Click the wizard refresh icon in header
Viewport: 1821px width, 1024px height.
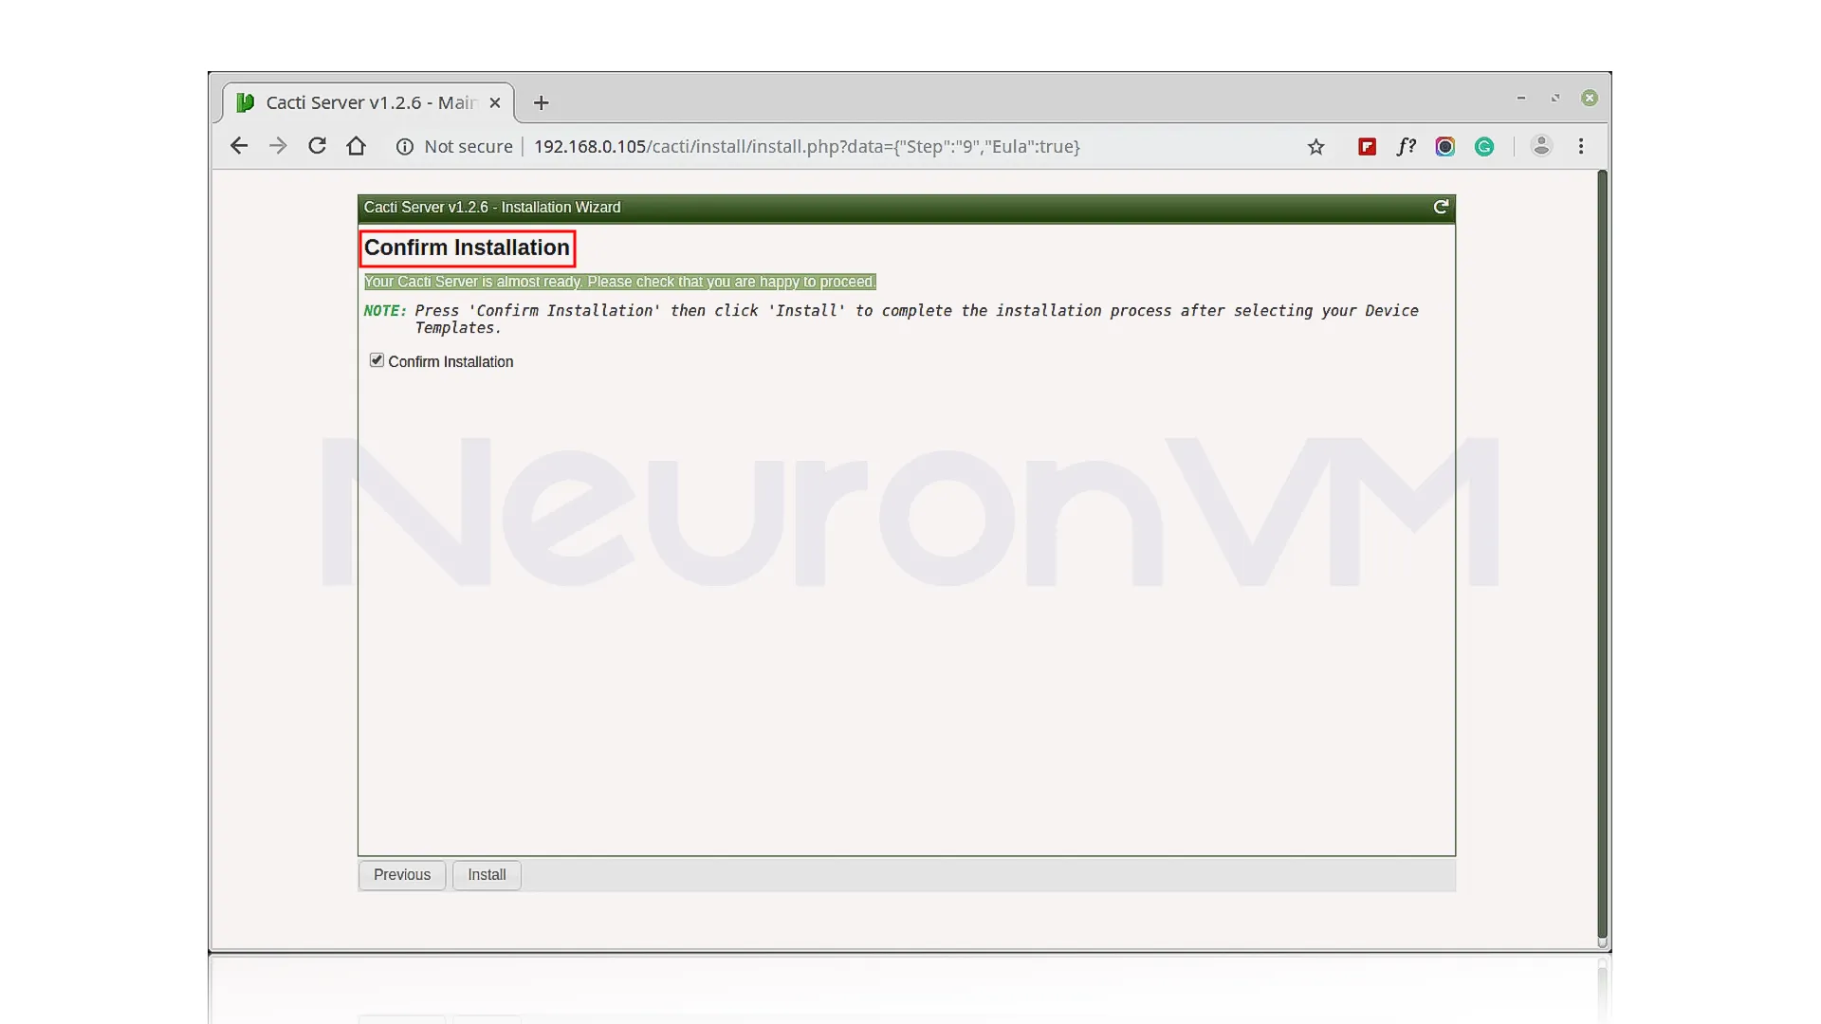point(1441,207)
